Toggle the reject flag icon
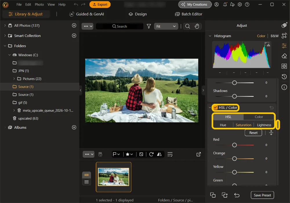Screen dimensions: 290x203 click(141, 154)
